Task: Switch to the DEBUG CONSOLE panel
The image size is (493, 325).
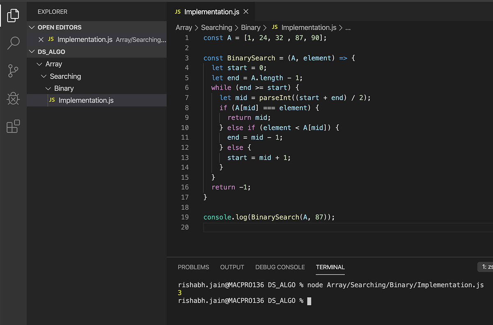Action: pyautogui.click(x=280, y=267)
